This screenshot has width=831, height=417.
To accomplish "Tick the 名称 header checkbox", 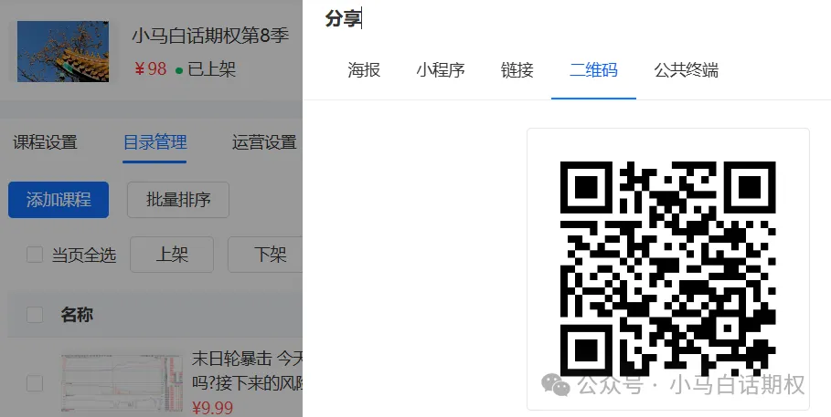I will pos(35,315).
